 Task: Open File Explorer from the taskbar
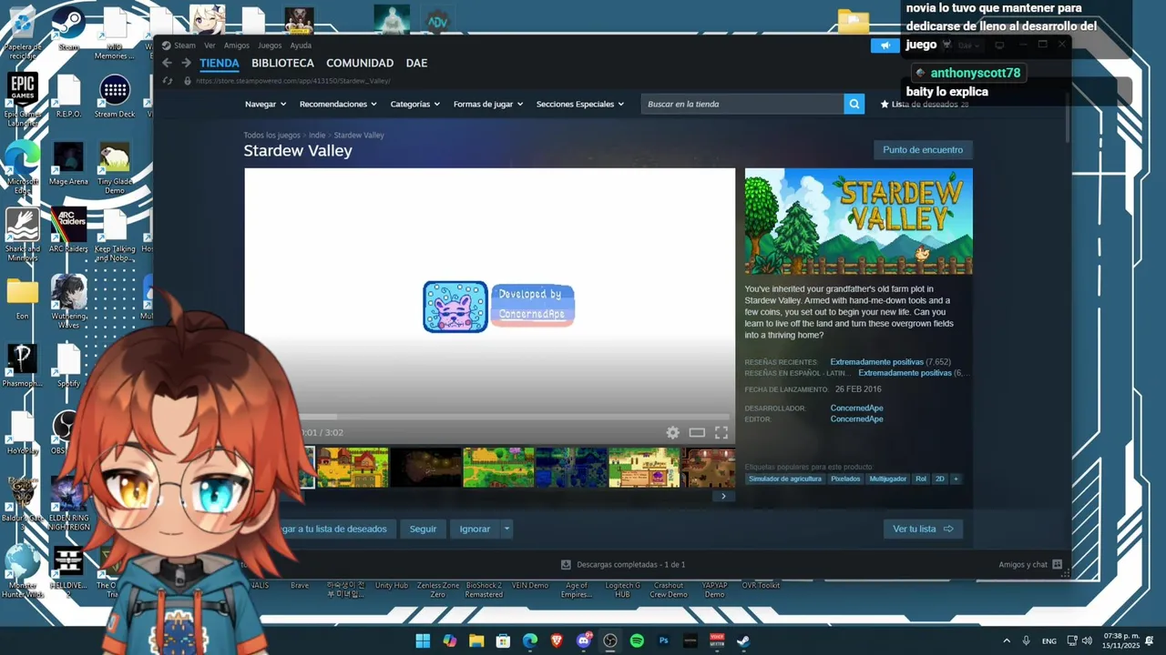[x=476, y=640]
